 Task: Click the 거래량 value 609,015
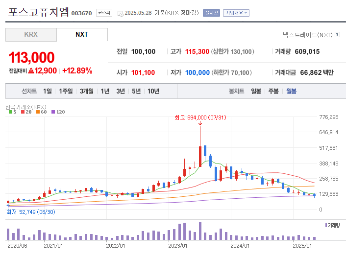[307, 51]
